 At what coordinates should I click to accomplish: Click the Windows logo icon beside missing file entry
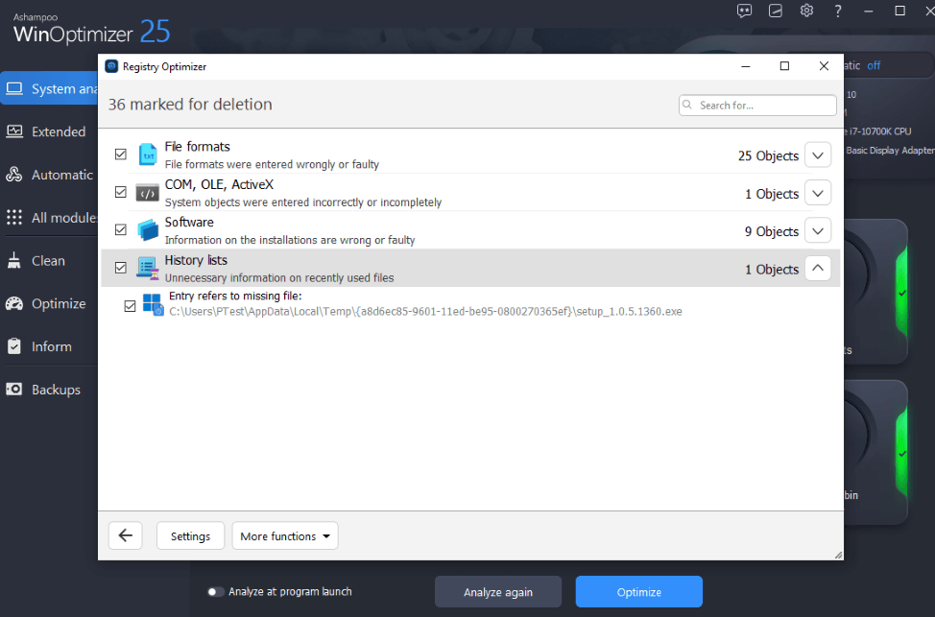153,304
